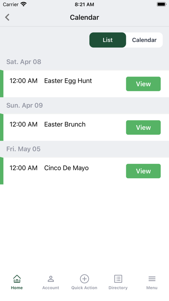The width and height of the screenshot is (169, 301).
Task: Open the Menu hamburger icon
Action: 152,279
